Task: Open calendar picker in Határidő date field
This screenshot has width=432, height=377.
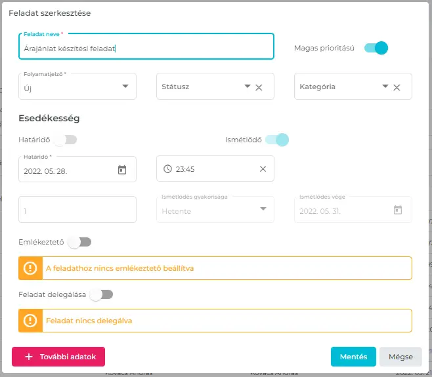Action: (x=121, y=170)
